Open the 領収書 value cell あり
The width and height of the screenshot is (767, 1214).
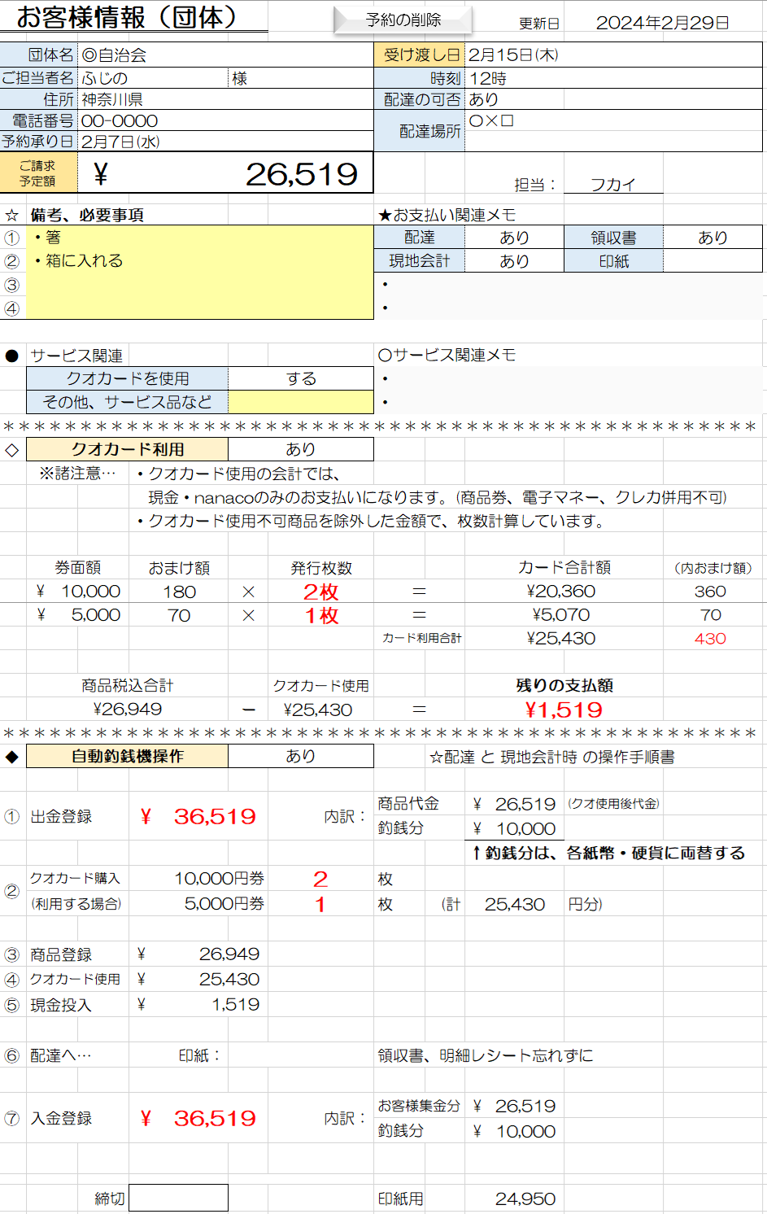click(x=713, y=238)
